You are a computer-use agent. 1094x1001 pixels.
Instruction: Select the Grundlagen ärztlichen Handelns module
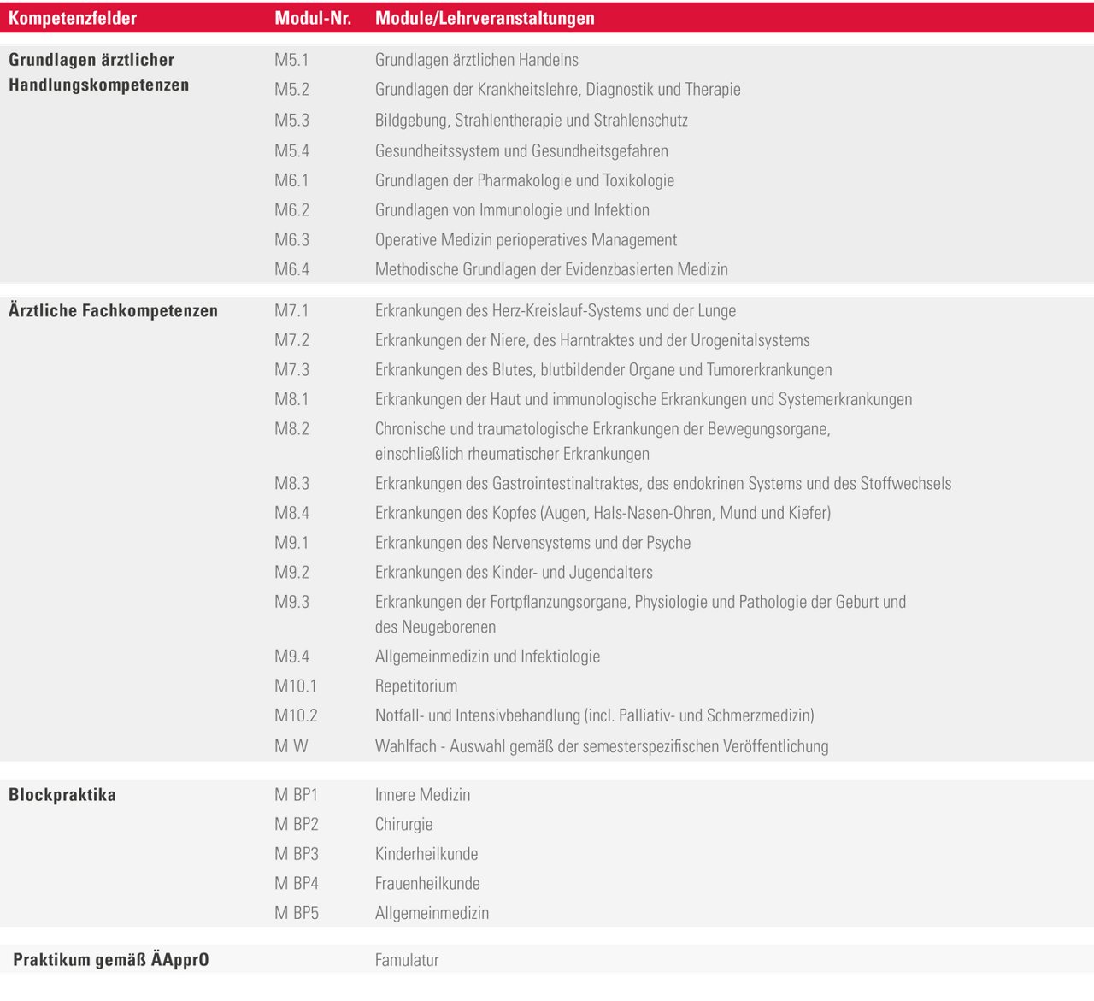pos(476,60)
